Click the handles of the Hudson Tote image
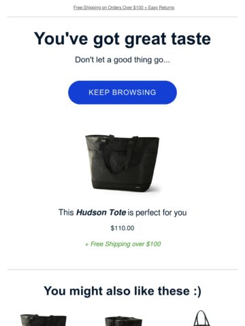 120,154
